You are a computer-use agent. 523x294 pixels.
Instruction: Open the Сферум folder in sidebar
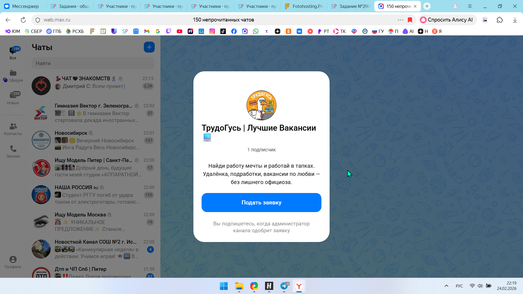click(x=13, y=76)
